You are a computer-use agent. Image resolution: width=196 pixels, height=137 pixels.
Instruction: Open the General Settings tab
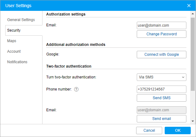coord(21,20)
